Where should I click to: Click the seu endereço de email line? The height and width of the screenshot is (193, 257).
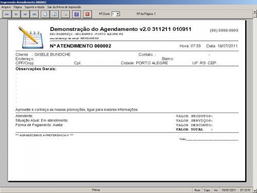75,39
